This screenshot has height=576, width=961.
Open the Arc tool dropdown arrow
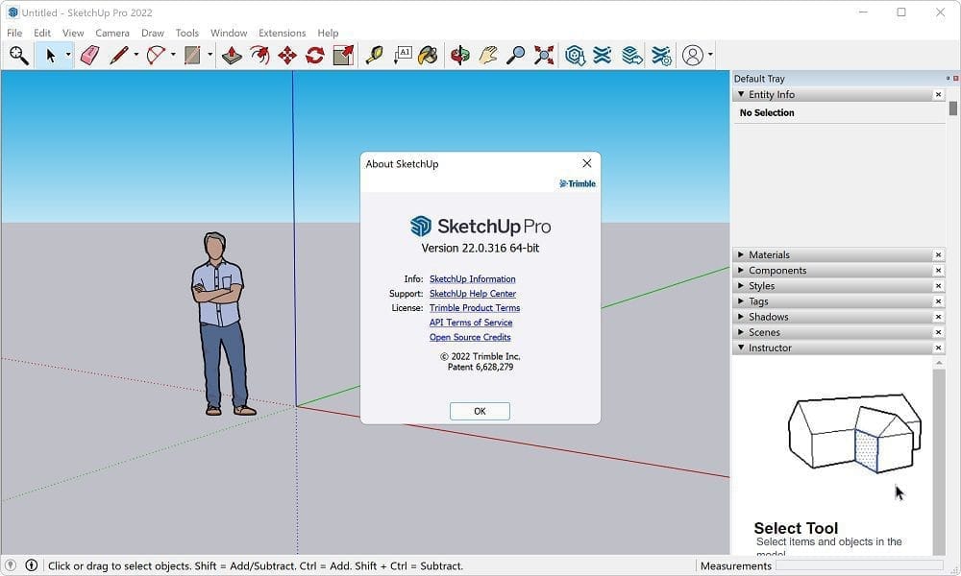click(x=173, y=55)
